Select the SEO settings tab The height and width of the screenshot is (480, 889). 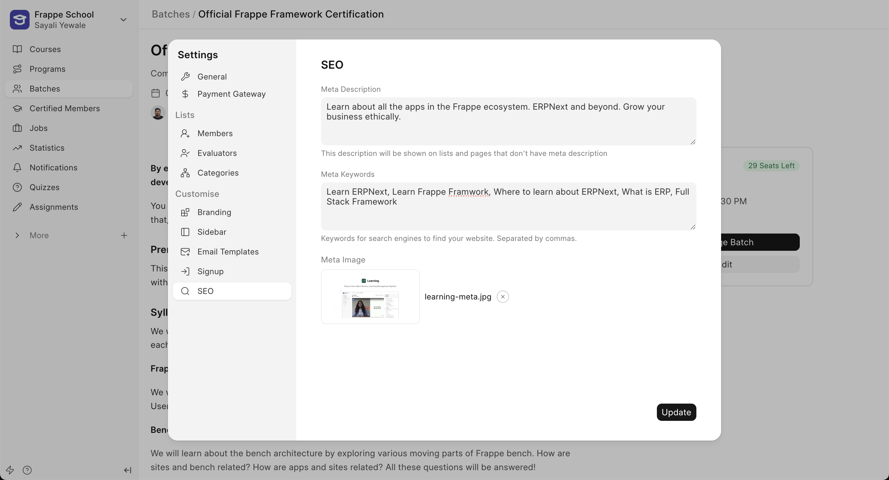[x=232, y=291]
